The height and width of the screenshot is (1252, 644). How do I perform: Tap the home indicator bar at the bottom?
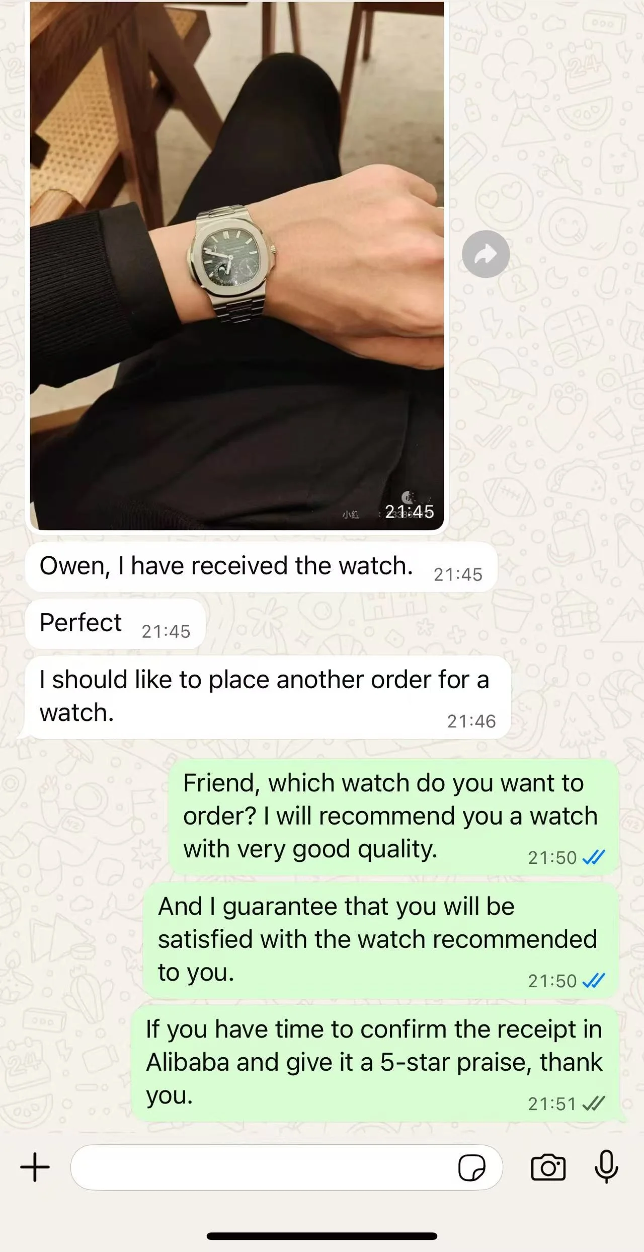(322, 1236)
